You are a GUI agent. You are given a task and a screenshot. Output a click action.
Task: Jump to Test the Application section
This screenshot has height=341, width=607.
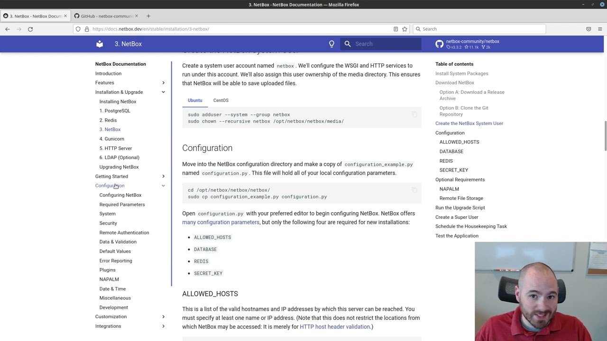click(457, 236)
